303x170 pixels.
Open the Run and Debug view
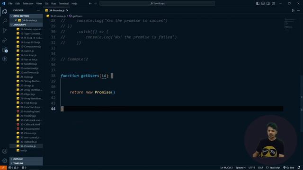(5, 40)
